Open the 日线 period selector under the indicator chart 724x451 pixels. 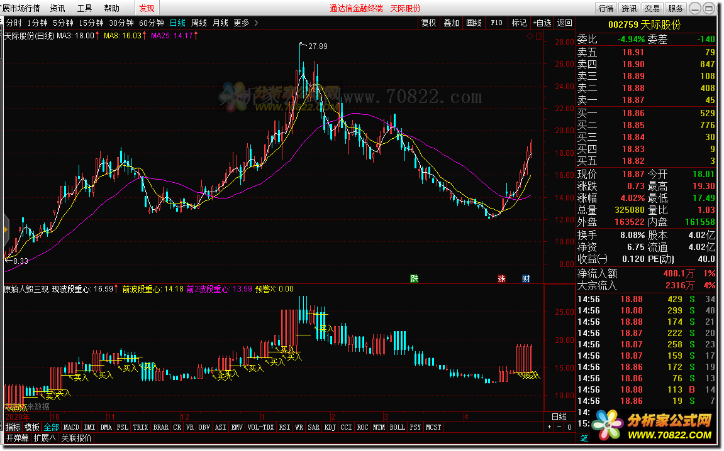tap(559, 417)
